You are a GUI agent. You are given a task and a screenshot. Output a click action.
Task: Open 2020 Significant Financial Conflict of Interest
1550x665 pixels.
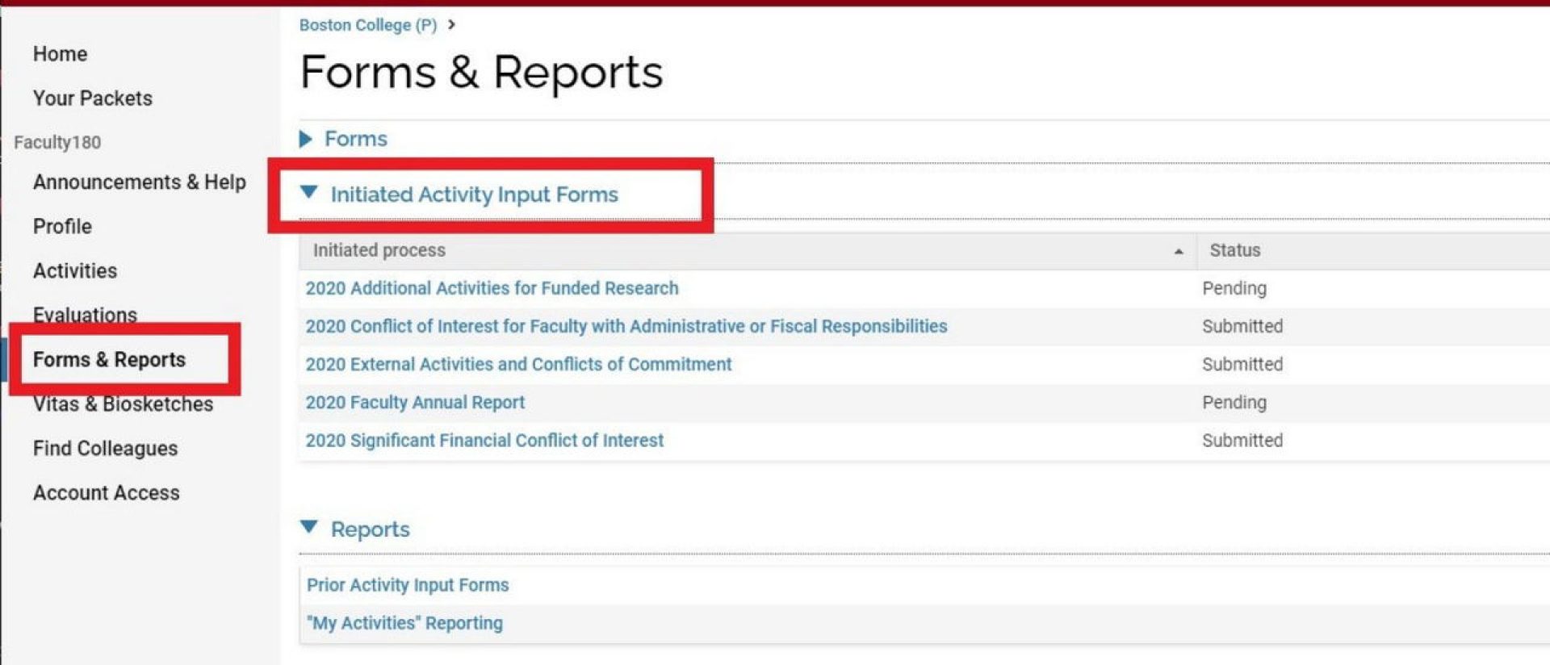tap(484, 440)
